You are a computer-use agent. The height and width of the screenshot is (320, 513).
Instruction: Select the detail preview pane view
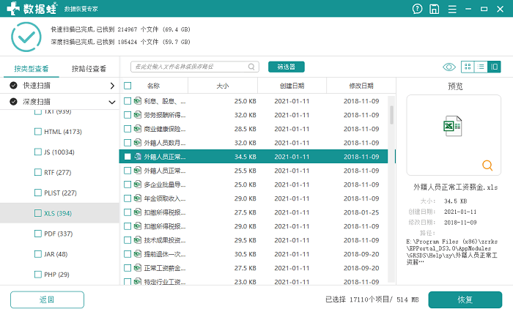tap(494, 67)
